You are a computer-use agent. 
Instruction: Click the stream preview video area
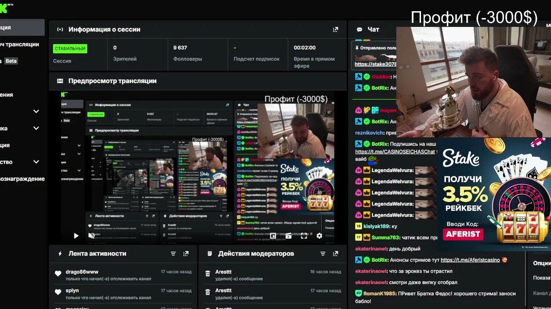[x=198, y=167]
